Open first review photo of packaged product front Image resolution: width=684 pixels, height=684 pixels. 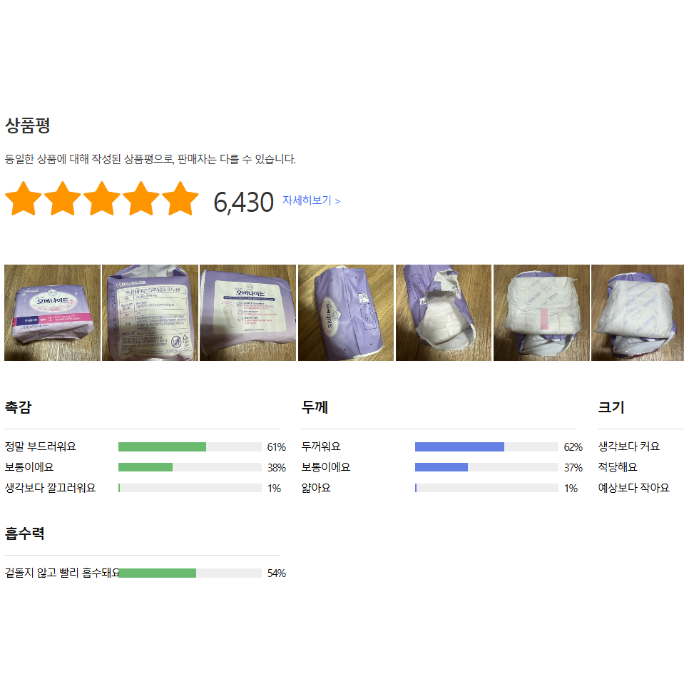(x=52, y=313)
